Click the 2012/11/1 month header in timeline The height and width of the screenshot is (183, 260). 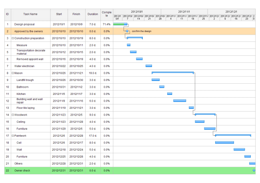(184, 12)
